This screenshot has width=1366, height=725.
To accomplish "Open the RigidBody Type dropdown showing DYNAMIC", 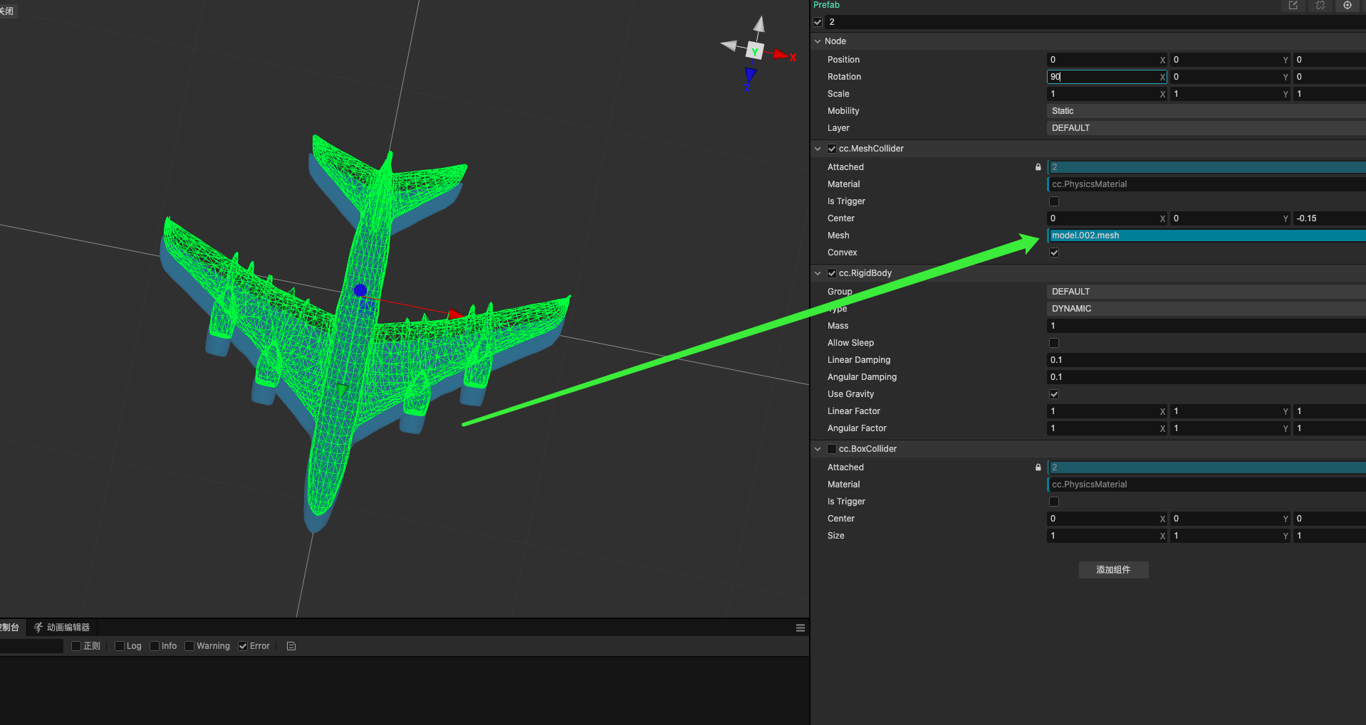I will pyautogui.click(x=1206, y=309).
